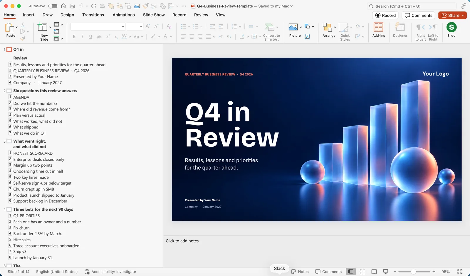
Task: Click the green Slido icon
Action: (x=451, y=27)
